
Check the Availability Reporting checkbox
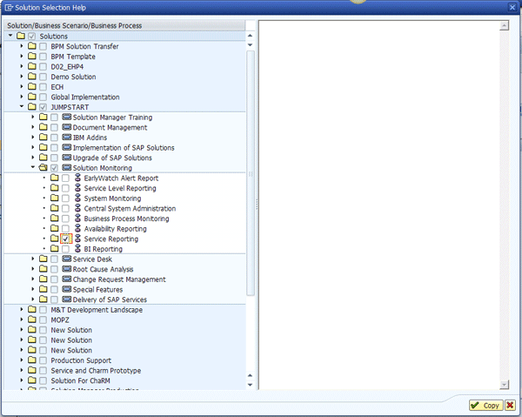pos(65,229)
